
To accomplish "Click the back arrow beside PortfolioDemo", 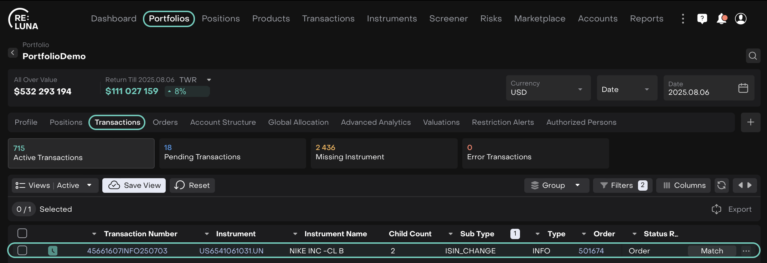I will [13, 53].
